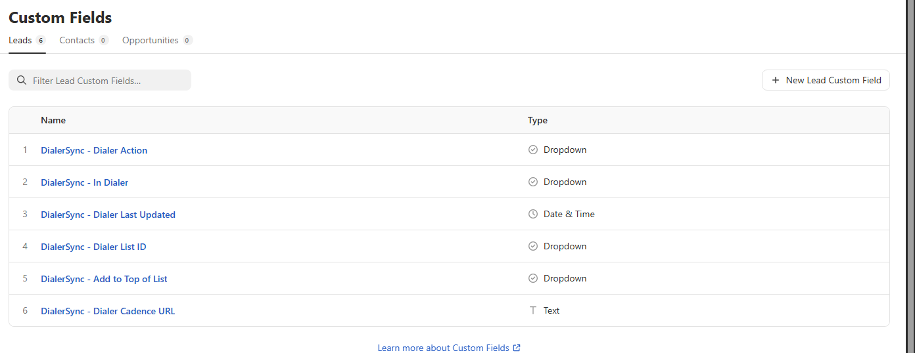Click the dropdown type icon for Dialer List ID
This screenshot has width=915, height=353.
[x=533, y=246]
